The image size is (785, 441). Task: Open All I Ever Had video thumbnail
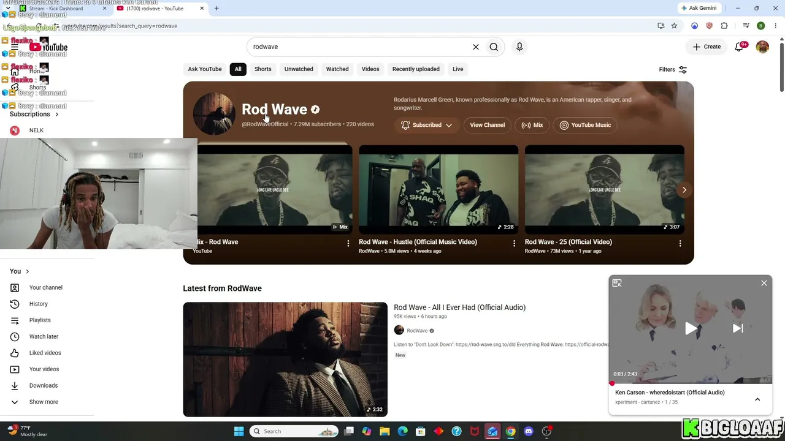[x=285, y=360]
